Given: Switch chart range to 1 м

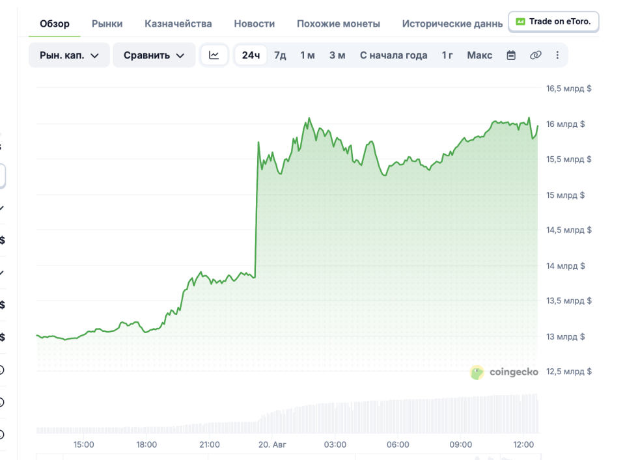Looking at the screenshot, I should [307, 55].
